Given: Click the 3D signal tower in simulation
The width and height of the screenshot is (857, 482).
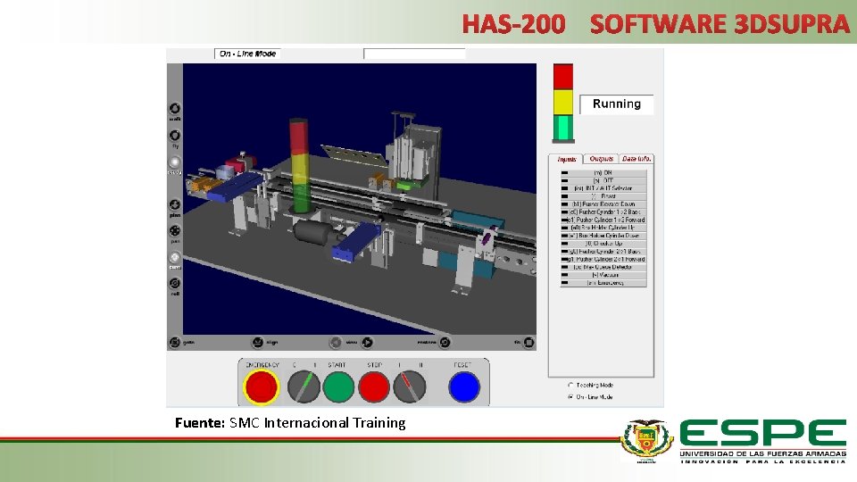Looking at the screenshot, I should 299,166.
